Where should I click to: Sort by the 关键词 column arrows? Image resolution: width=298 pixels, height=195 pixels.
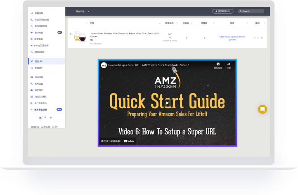click(x=214, y=23)
